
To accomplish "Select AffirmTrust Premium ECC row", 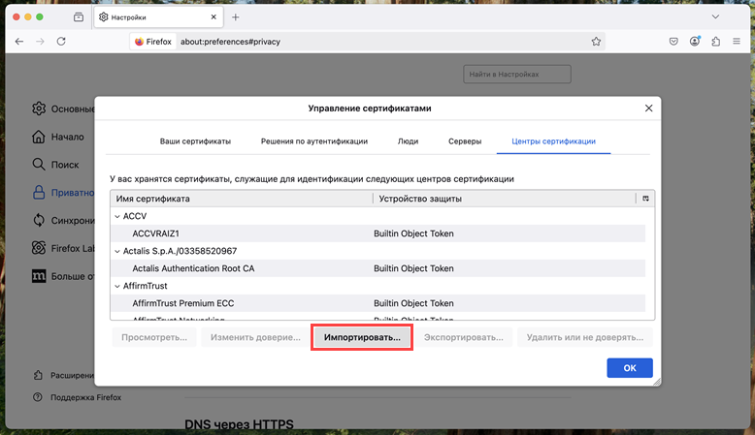I will 377,303.
